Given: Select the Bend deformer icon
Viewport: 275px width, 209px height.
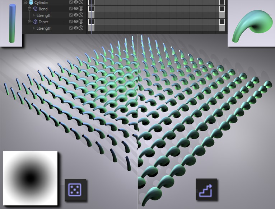Looking at the screenshot, I should pyautogui.click(x=35, y=9).
